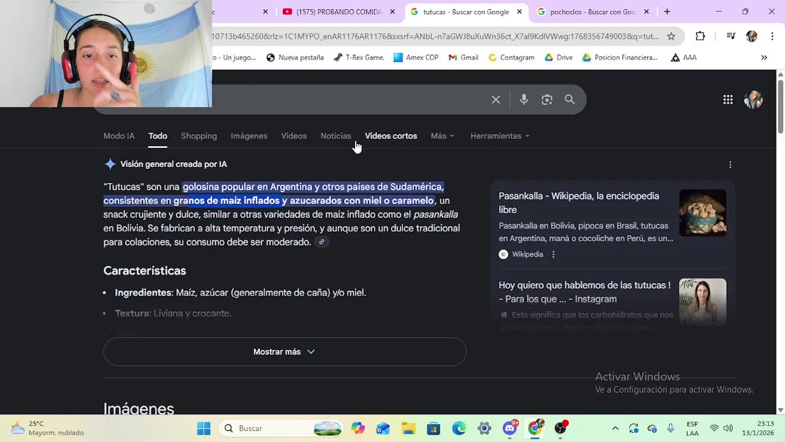Screen dimensions: 785x442
Task: Open OBS Studio from the taskbar
Action: click(x=561, y=428)
